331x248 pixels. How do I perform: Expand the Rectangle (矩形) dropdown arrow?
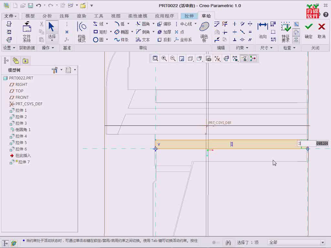pos(111,32)
